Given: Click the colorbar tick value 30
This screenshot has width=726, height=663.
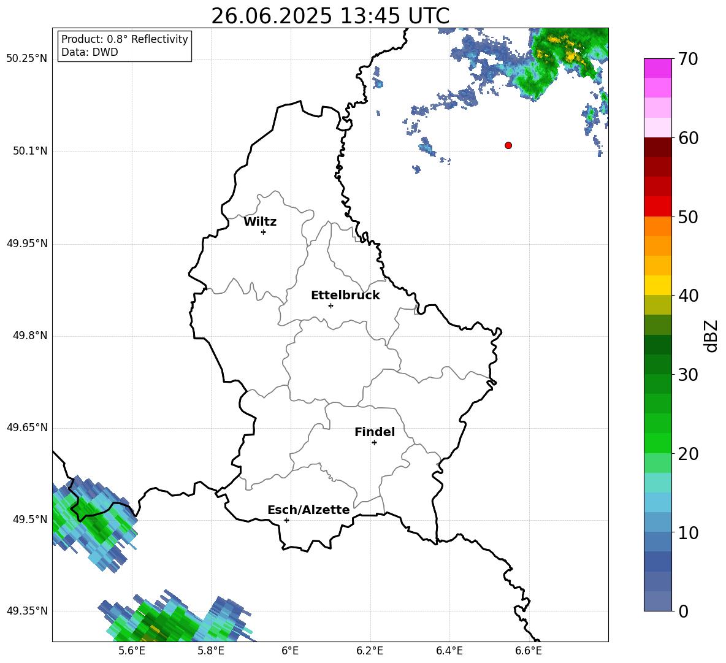Looking at the screenshot, I should click(688, 374).
